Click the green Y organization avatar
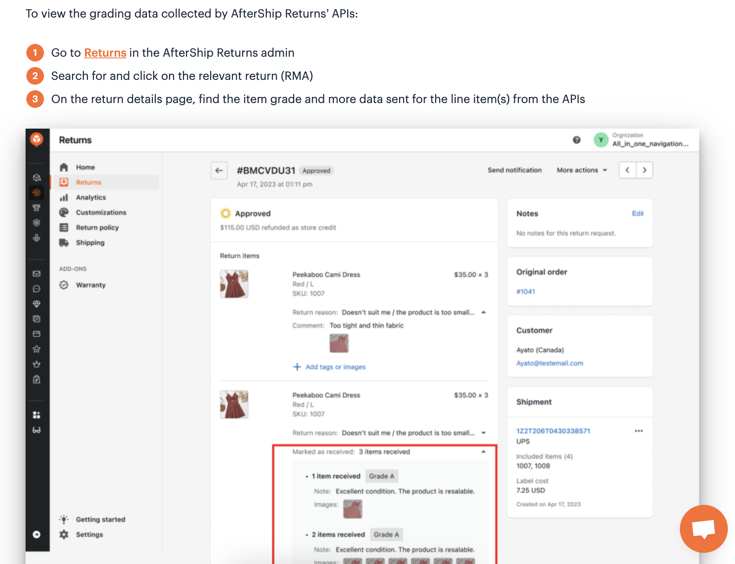This screenshot has height=564, width=735. [601, 140]
